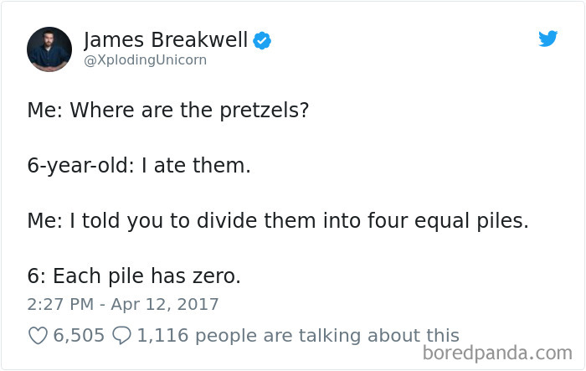This screenshot has height=371, width=586.
Task: Open James Breakwell's profile photo
Action: tap(49, 49)
